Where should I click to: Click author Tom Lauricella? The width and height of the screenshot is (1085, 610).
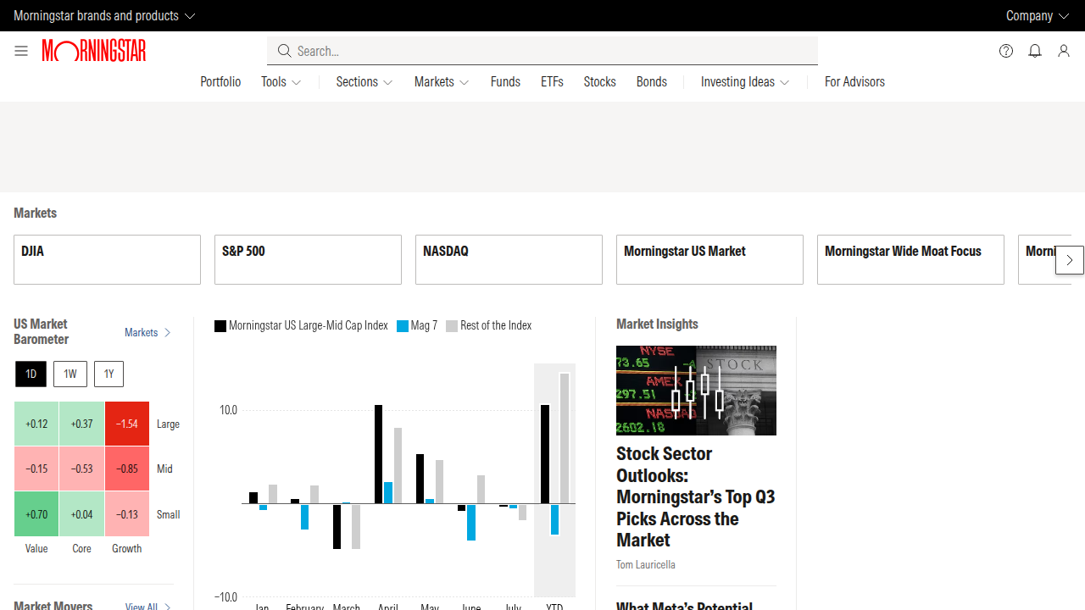[646, 565]
